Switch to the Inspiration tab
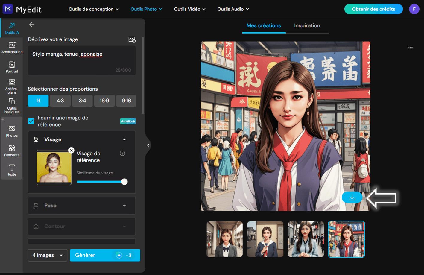Viewport: 424px width, 275px height. pos(307,25)
